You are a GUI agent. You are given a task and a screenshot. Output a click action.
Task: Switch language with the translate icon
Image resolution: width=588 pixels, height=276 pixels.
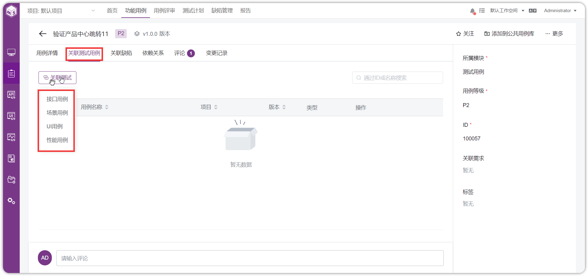click(533, 11)
